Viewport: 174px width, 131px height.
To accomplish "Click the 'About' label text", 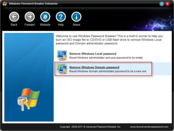I will pos(76,24).
